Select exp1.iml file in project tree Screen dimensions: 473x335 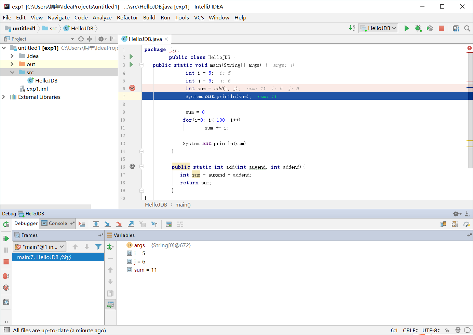point(37,89)
